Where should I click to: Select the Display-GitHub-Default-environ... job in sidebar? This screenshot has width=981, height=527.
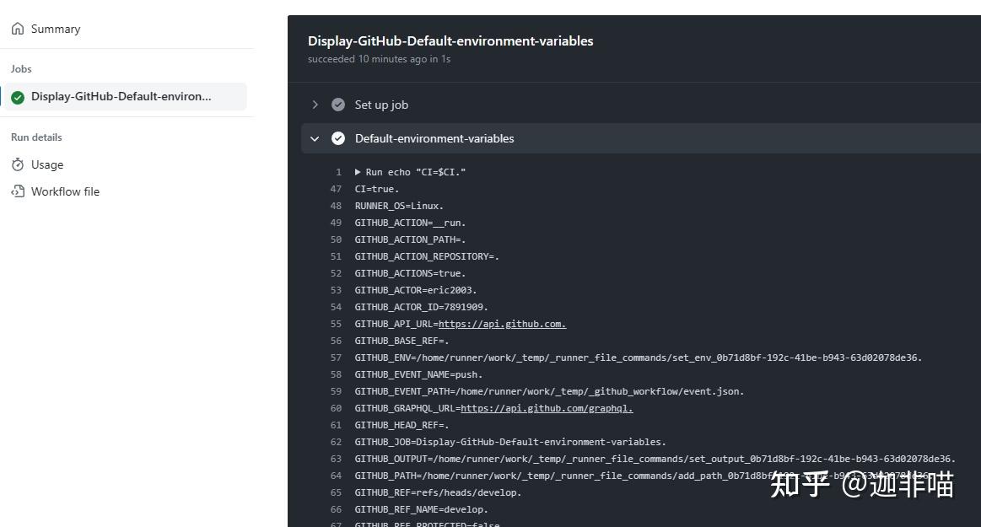pyautogui.click(x=125, y=97)
